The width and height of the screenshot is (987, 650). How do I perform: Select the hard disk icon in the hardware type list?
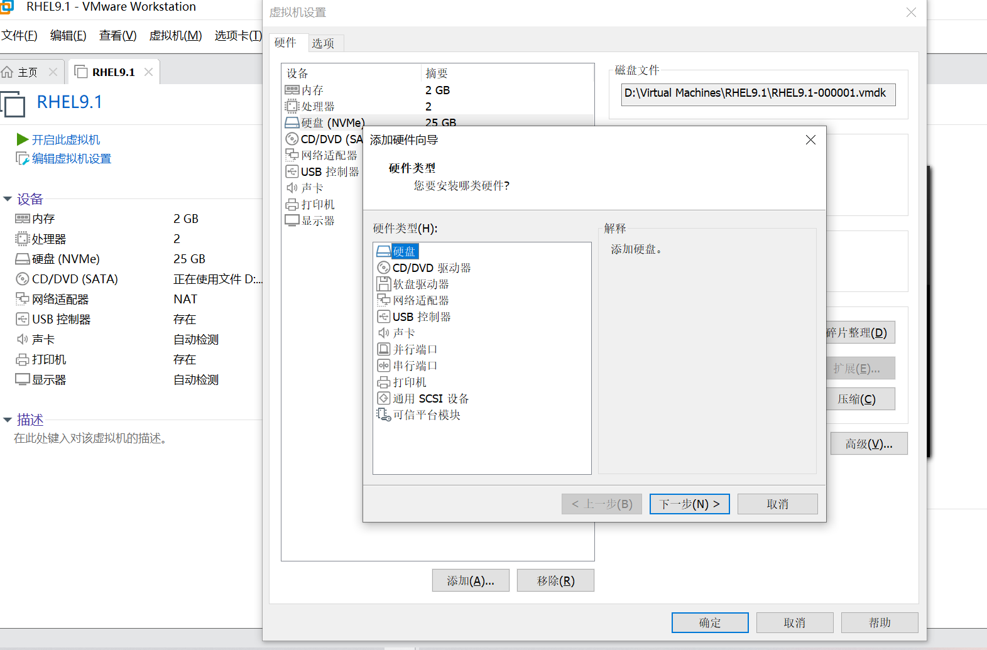[383, 252]
